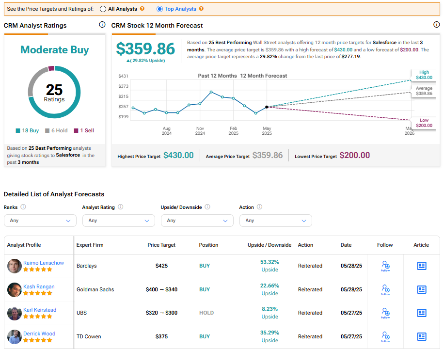Click the Action column header
The image size is (444, 349).
point(305,245)
